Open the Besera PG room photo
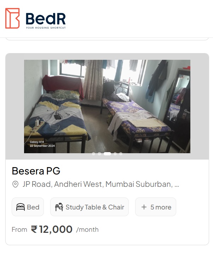The image size is (213, 253). pyautogui.click(x=107, y=106)
